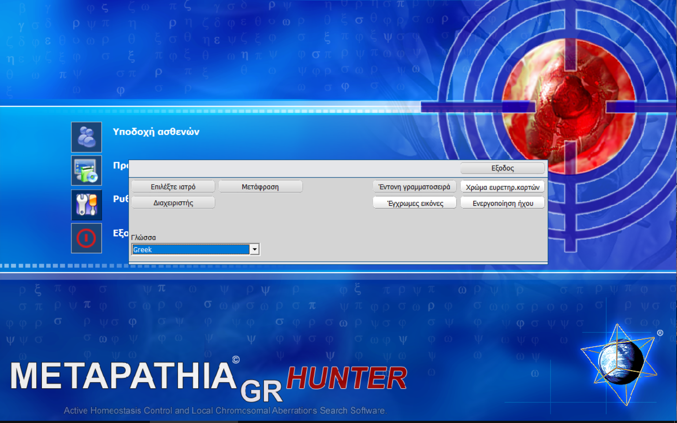677x423 pixels.
Task: Toggle Έντονη γραμματοσειρά bold font option
Action: click(415, 187)
